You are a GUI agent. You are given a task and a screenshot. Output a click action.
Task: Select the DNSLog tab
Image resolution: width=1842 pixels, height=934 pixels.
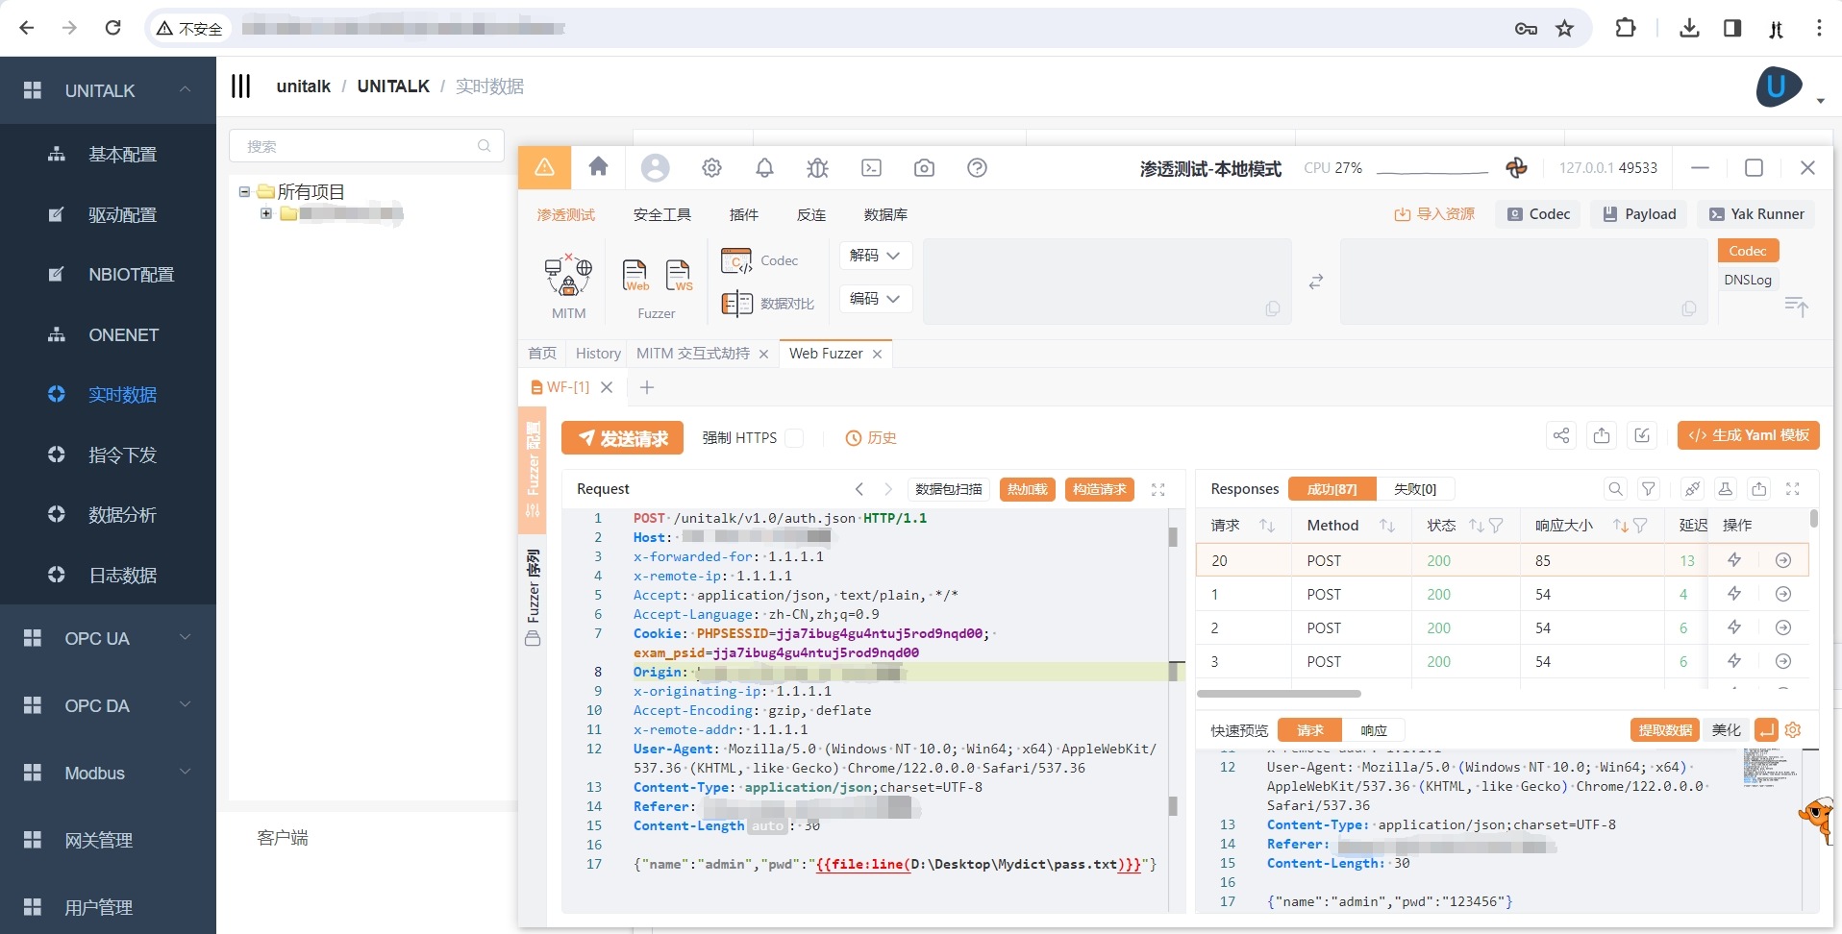point(1748,280)
